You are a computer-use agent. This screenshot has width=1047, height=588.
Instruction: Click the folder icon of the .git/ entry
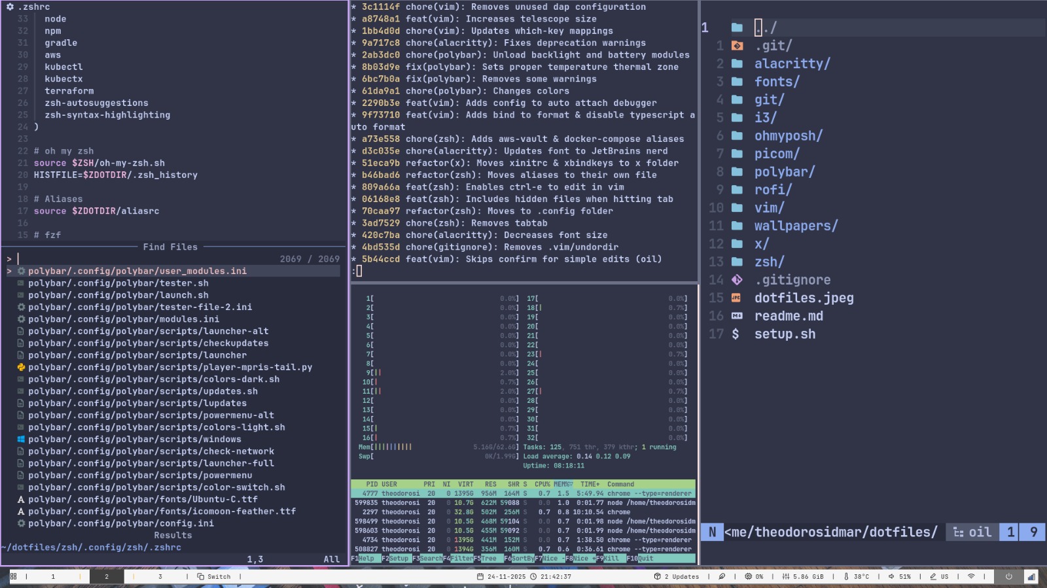tap(737, 46)
